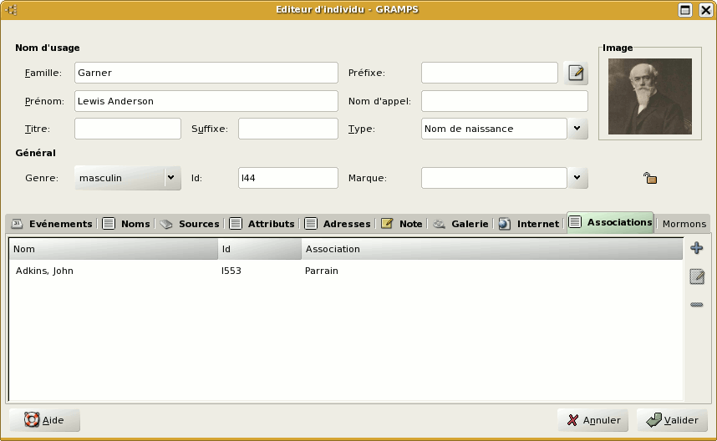
Task: Click the edit name icon beside Préfixe
Action: 576,73
